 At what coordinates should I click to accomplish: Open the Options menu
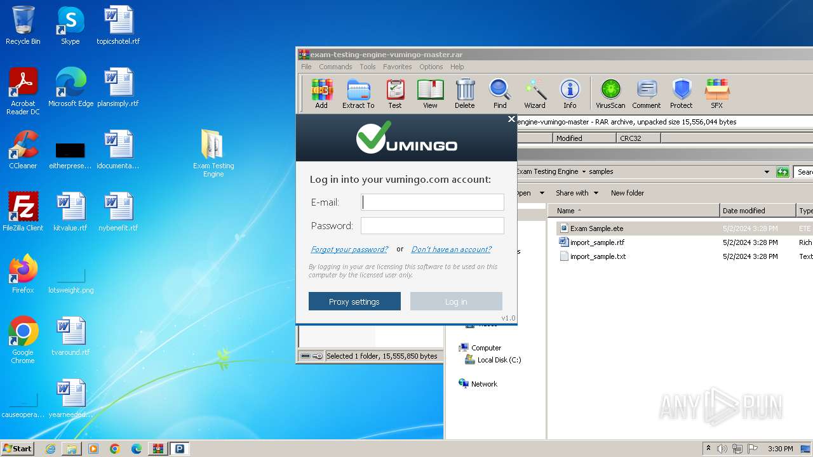pyautogui.click(x=431, y=67)
